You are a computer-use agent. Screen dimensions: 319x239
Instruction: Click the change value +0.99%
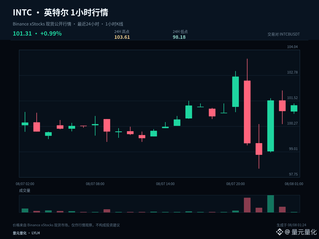[51, 33]
